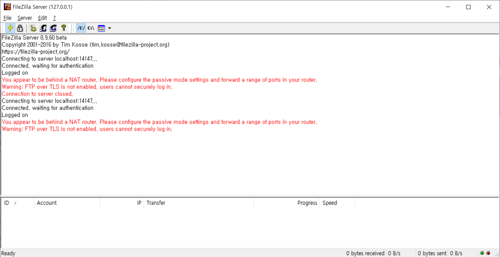500x257 pixels.
Task: Maximize the FileZilla Server window
Action: pyautogui.click(x=468, y=7)
